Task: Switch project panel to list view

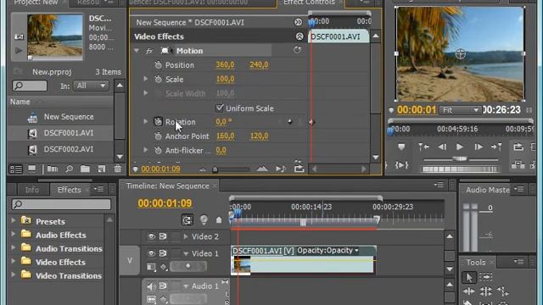Action: click(x=16, y=169)
